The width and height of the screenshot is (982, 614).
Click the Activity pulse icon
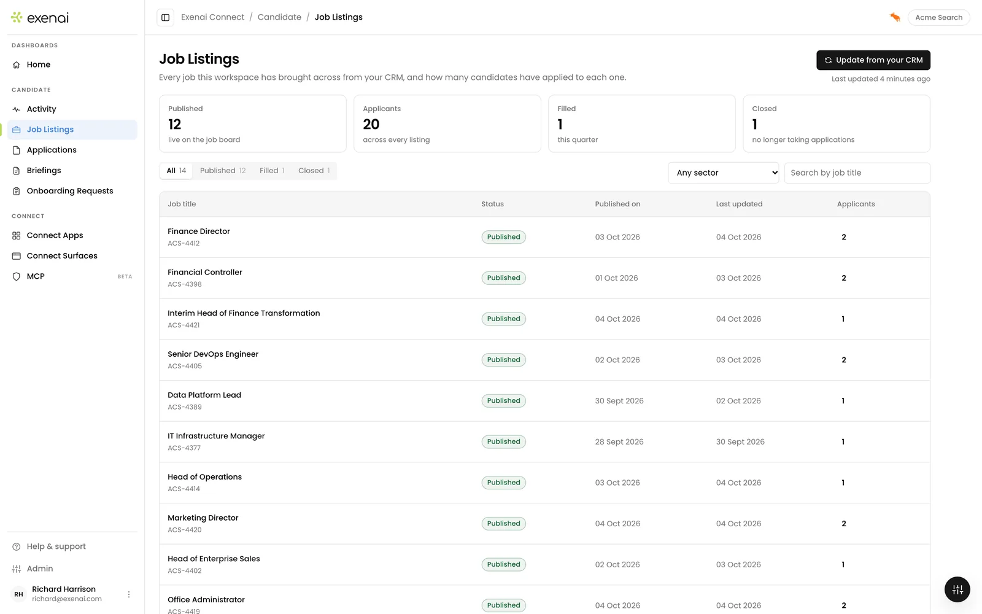tap(17, 109)
